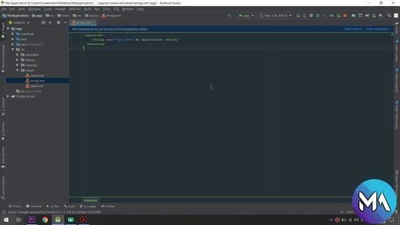Expand the drawable folder
400x225 pixels.
click(17, 54)
